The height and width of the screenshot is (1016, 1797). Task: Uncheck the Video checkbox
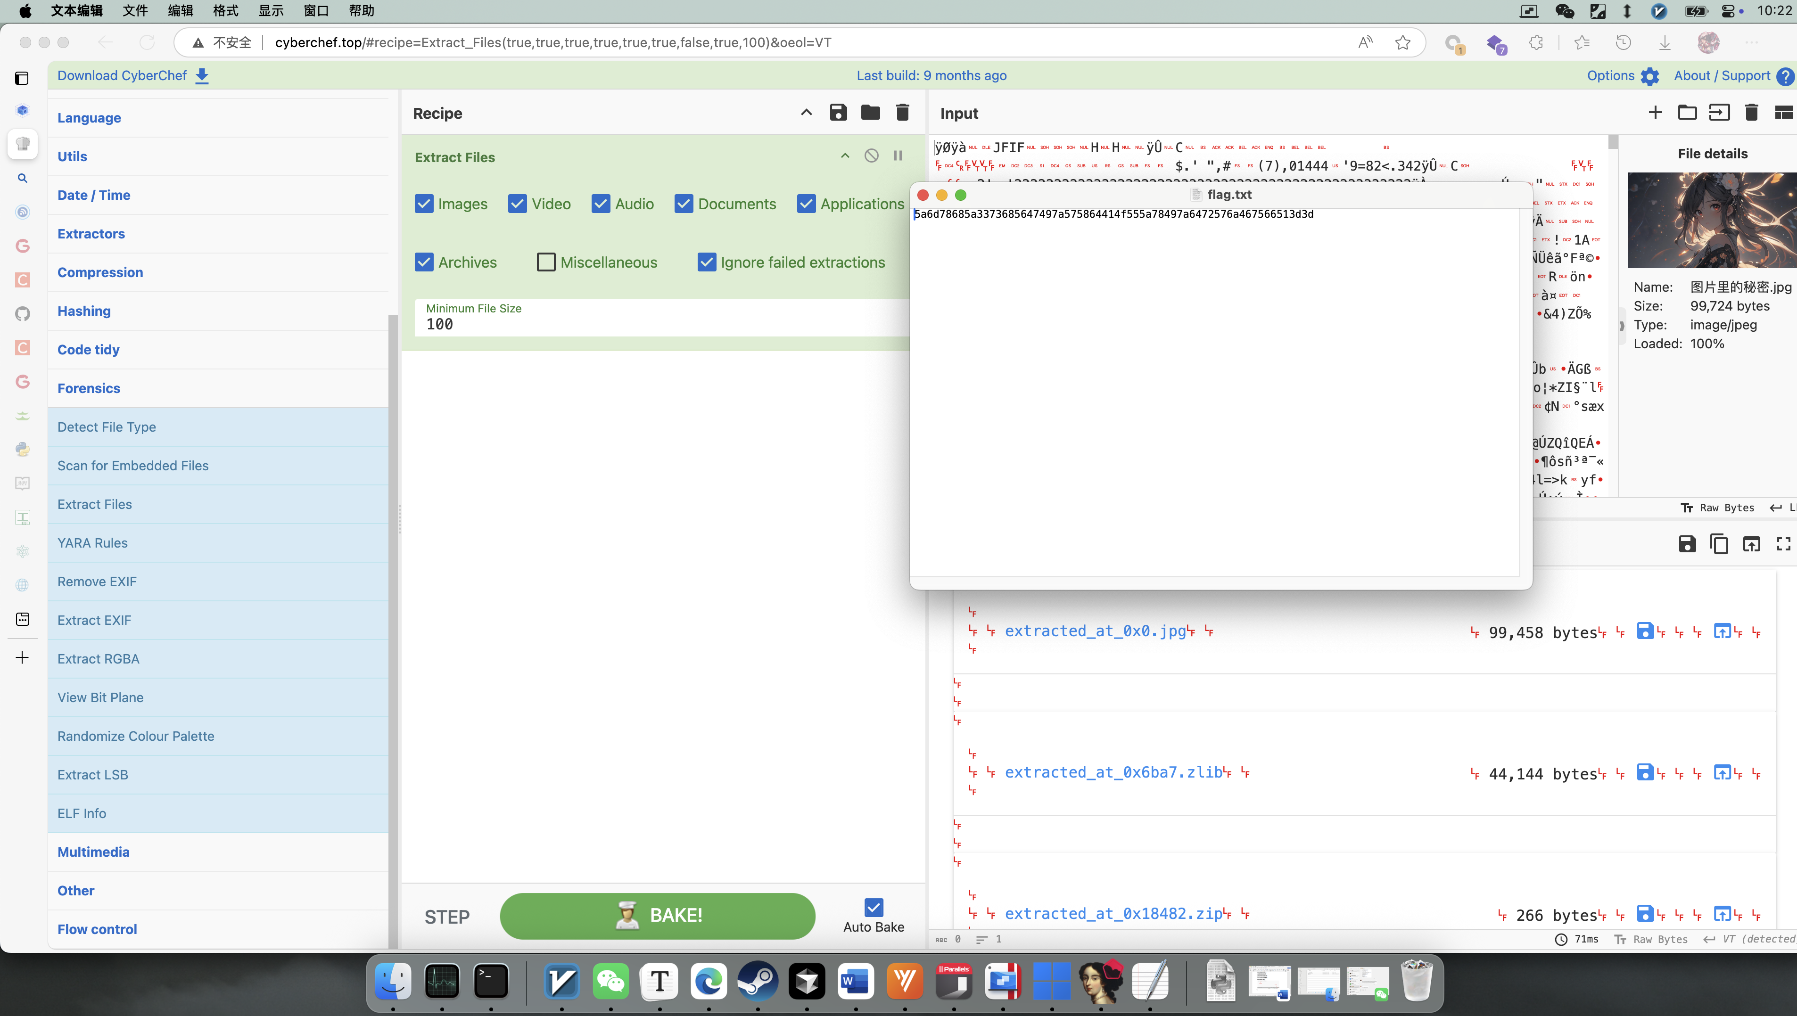click(x=518, y=204)
